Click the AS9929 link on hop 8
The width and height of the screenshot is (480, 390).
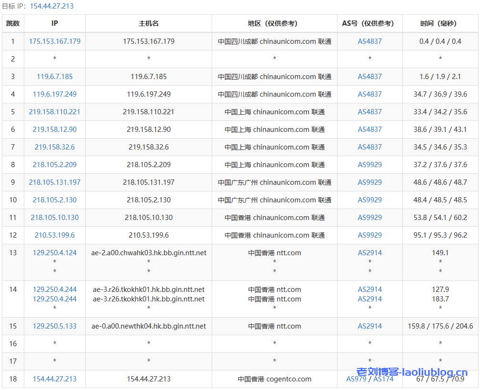coord(369,165)
